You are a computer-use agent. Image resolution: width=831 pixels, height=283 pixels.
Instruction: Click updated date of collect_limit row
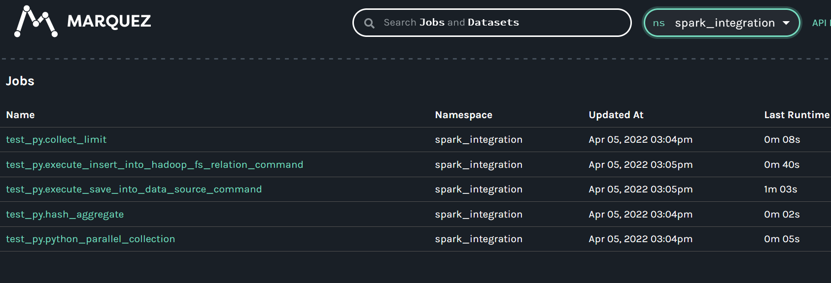(x=640, y=140)
